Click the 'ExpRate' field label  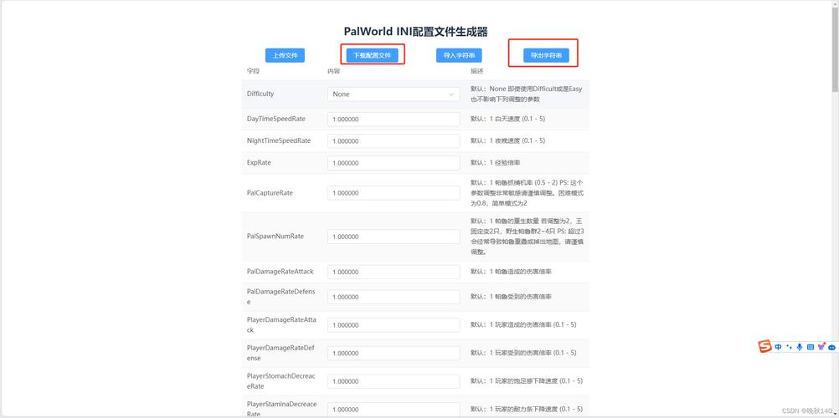tap(259, 162)
